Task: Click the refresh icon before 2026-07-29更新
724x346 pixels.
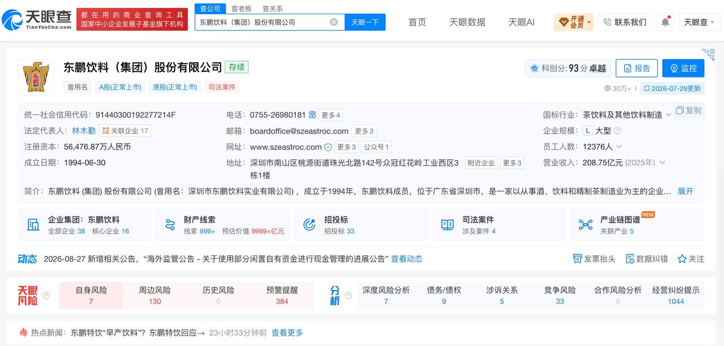Action: click(x=646, y=88)
